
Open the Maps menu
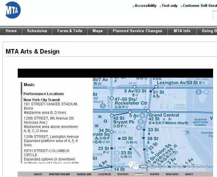click(x=98, y=31)
